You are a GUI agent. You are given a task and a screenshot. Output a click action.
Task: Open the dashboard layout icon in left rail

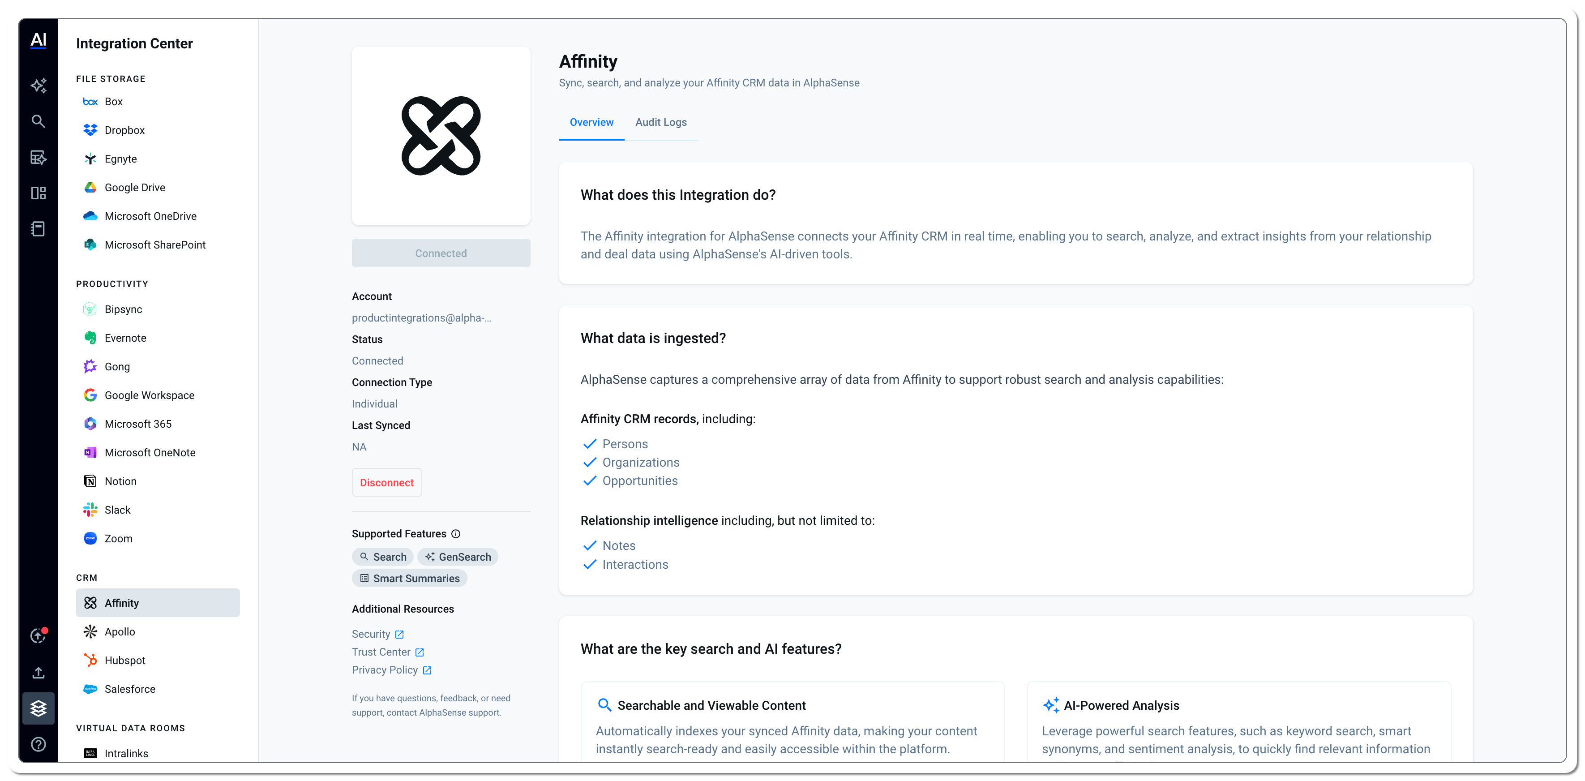(38, 193)
